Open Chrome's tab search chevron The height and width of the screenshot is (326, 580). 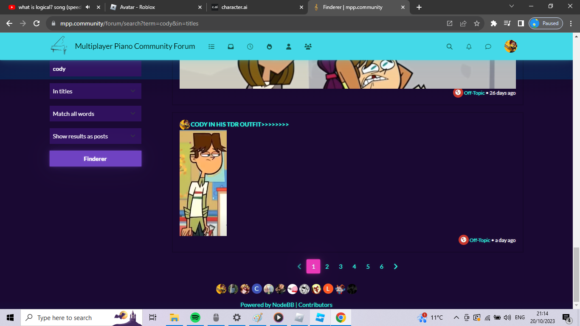click(x=512, y=6)
